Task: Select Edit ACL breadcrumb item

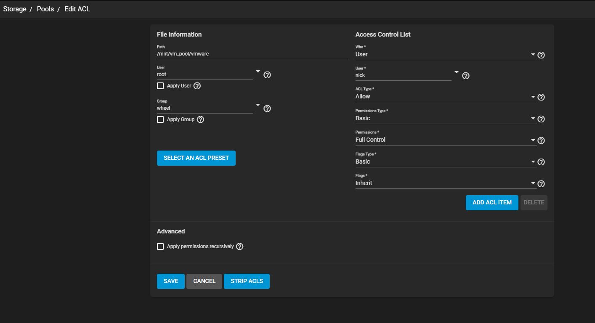Action: [77, 9]
